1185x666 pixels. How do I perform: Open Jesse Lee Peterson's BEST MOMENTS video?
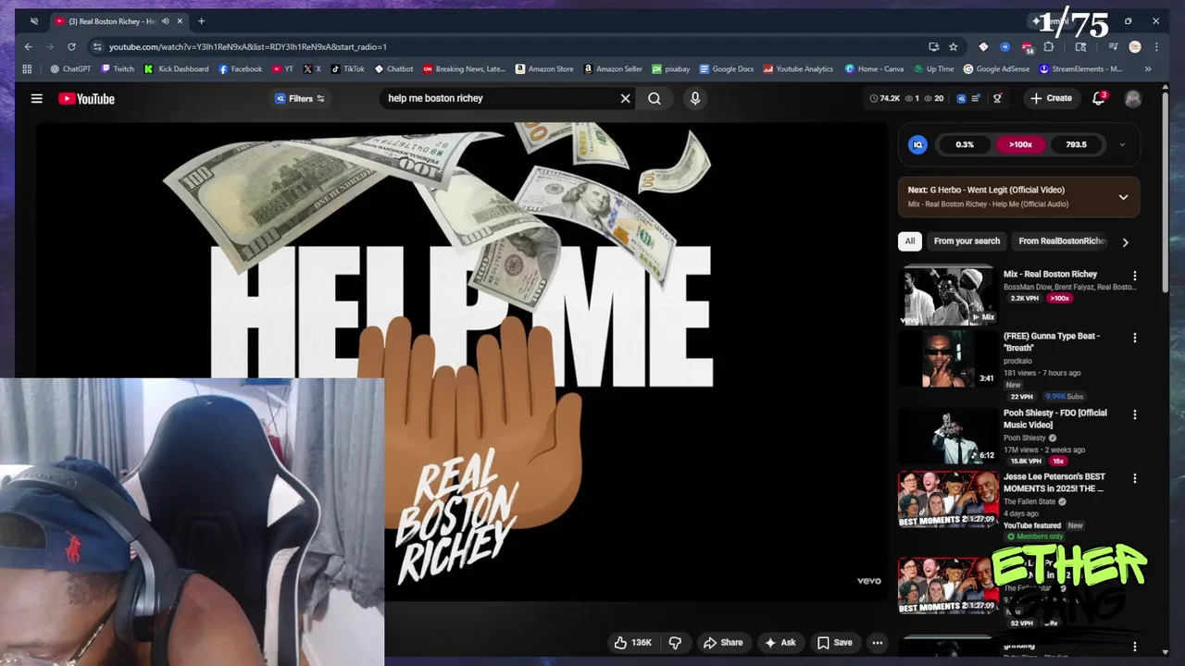948,499
